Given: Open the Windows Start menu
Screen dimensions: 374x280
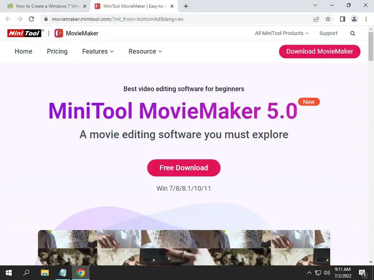Looking at the screenshot, I should coord(9,273).
